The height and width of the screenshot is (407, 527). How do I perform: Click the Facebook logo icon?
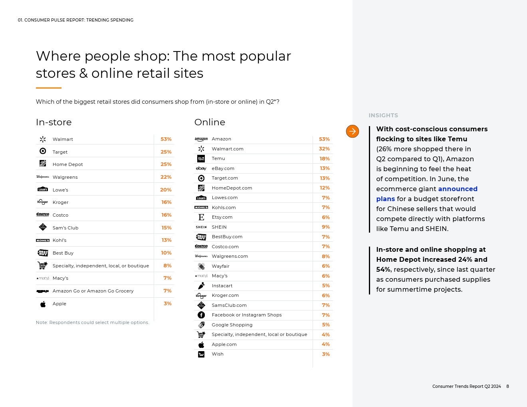click(201, 315)
